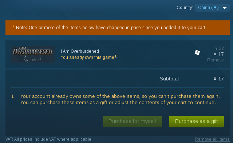The image size is (233, 143).
Task: Click Purchase for myself button
Action: pos(132,121)
